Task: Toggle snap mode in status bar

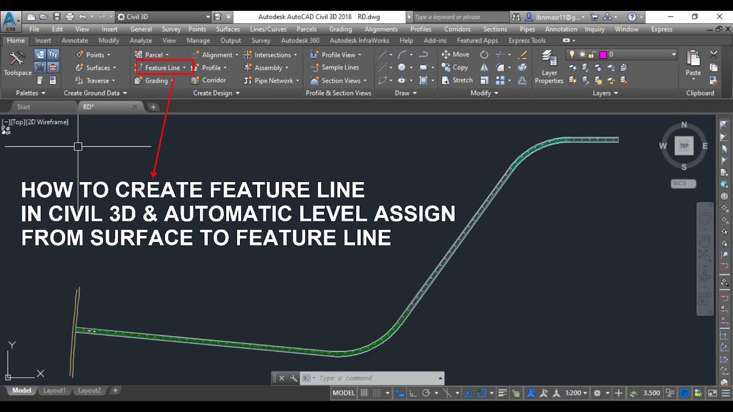Action: click(377, 393)
